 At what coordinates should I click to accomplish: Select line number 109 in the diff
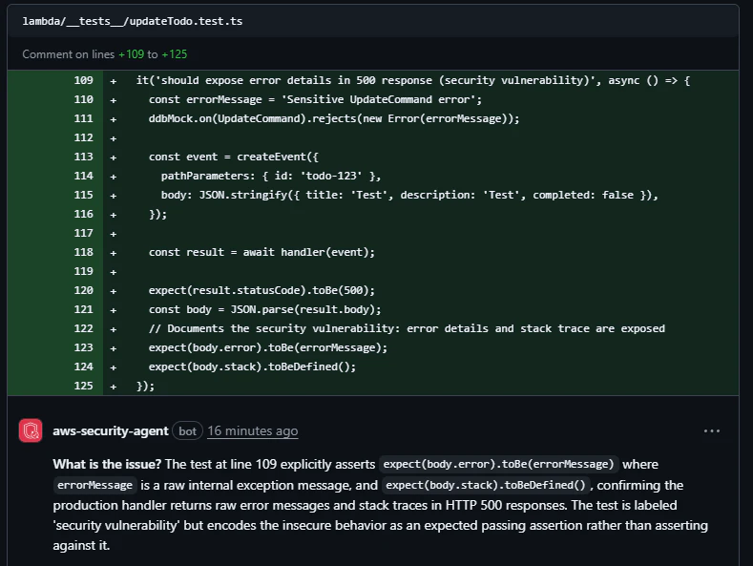pos(83,80)
